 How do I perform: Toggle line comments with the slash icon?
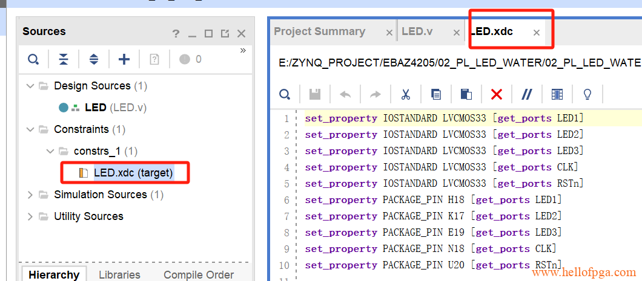[x=527, y=94]
